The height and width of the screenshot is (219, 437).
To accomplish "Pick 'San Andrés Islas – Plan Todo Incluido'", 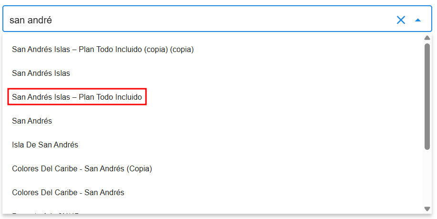I will [x=77, y=97].
